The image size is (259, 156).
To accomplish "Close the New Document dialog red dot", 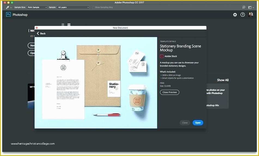I will click(x=37, y=28).
